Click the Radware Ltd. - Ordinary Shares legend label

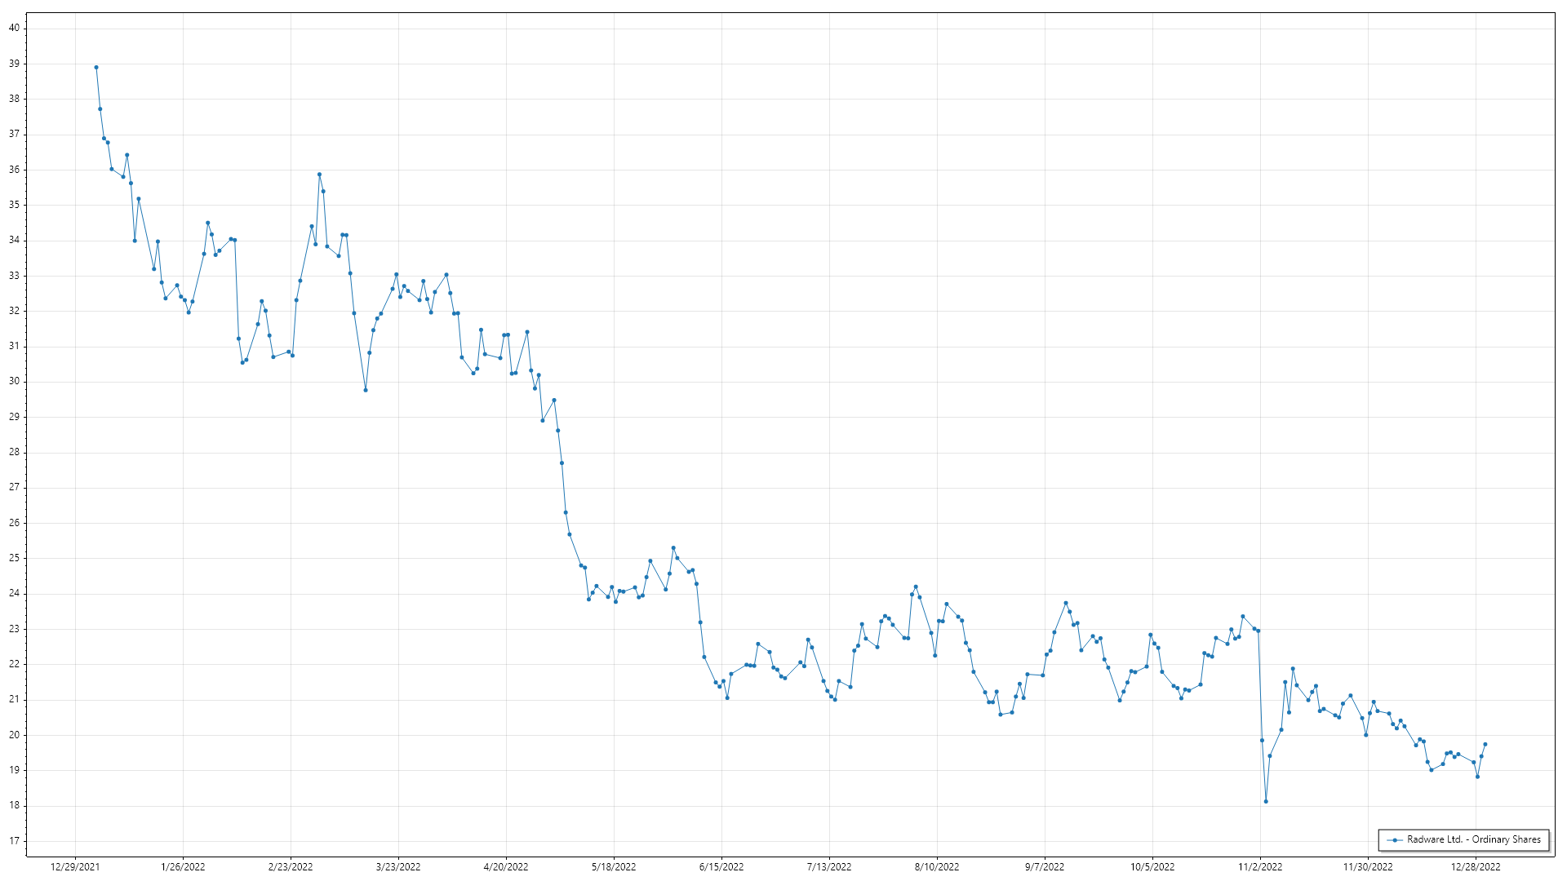1473,839
